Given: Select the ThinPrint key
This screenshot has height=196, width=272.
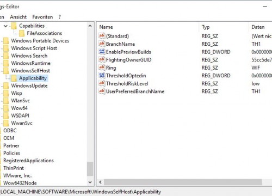Looking at the screenshot, I should (14, 168).
